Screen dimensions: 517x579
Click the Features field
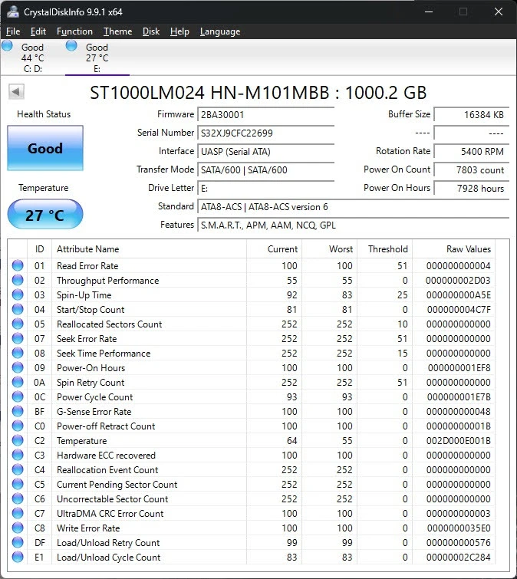354,225
